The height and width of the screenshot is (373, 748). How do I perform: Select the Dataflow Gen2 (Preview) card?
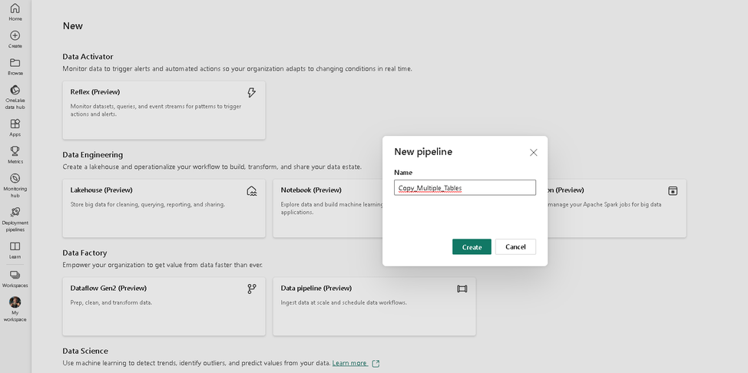click(x=164, y=306)
